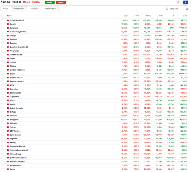Click the red Vendre button
The height and width of the screenshot is (172, 191).
[61, 2]
